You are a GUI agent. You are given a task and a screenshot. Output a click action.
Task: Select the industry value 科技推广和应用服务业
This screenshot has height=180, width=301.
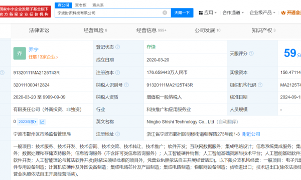[169, 109]
